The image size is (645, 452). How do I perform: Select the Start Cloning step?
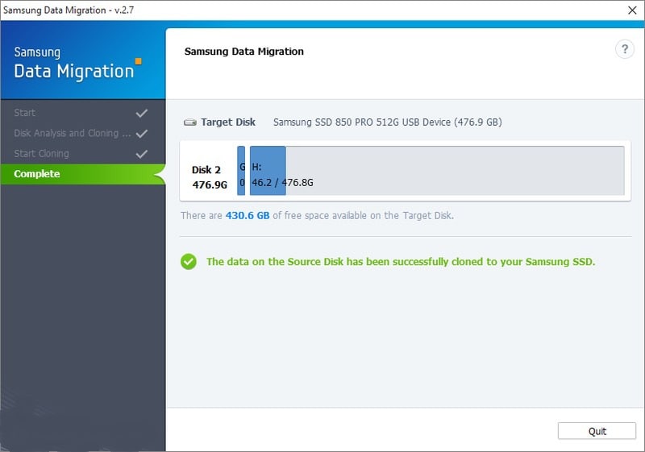click(42, 154)
